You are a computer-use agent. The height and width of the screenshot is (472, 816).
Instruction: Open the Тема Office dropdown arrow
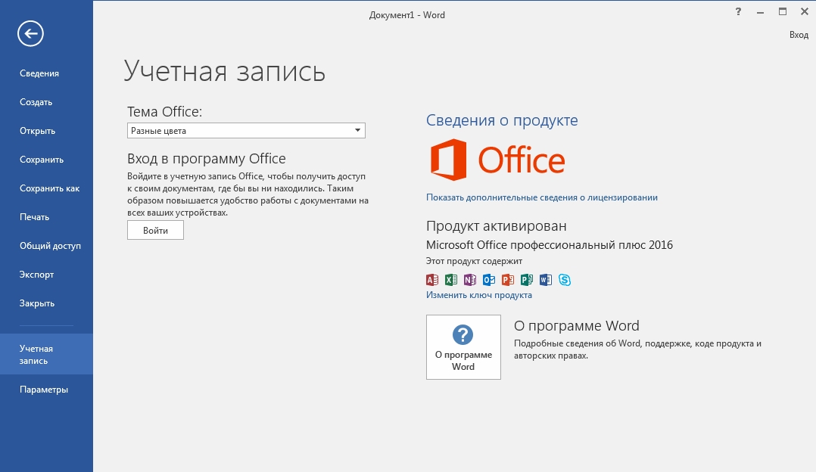357,130
